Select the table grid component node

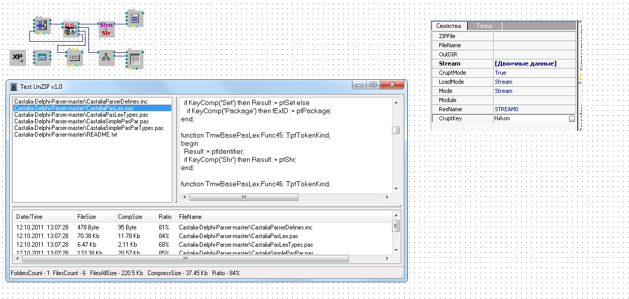tap(135, 59)
